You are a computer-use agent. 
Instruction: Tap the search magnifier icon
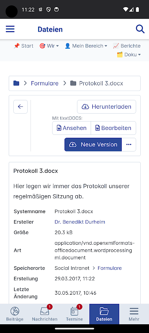click(140, 29)
